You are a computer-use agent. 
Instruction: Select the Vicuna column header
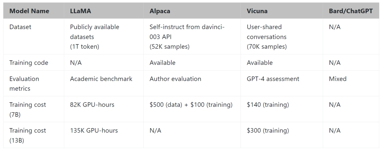pyautogui.click(x=257, y=11)
